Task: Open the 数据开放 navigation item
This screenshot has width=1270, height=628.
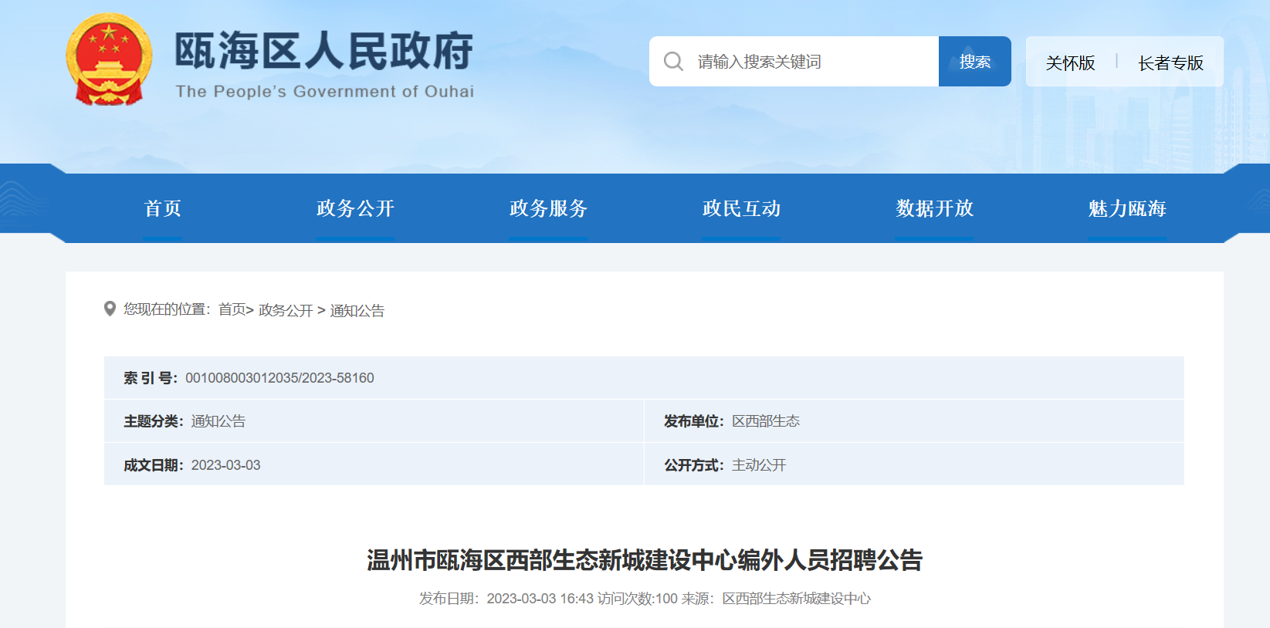Action: [934, 208]
